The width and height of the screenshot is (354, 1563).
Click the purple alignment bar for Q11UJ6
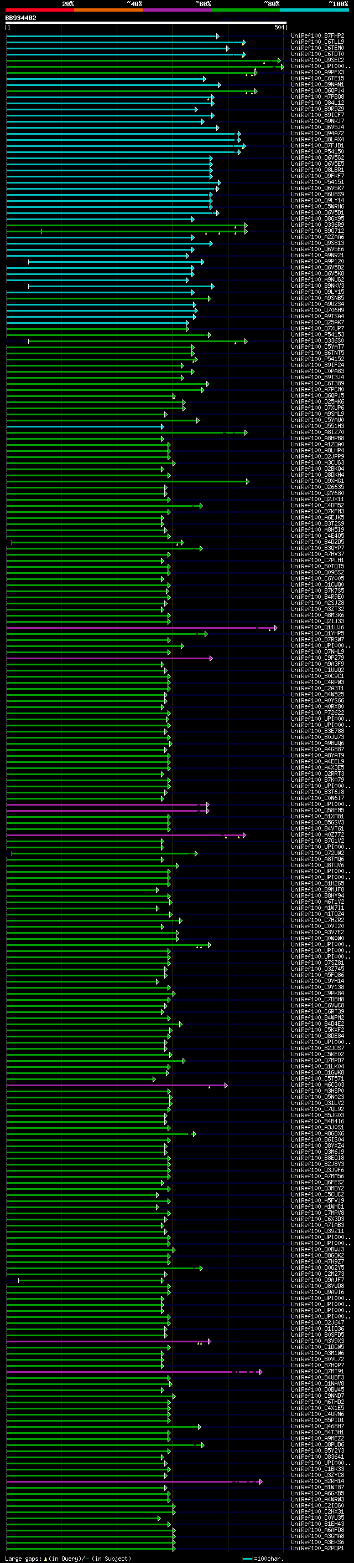(x=142, y=628)
